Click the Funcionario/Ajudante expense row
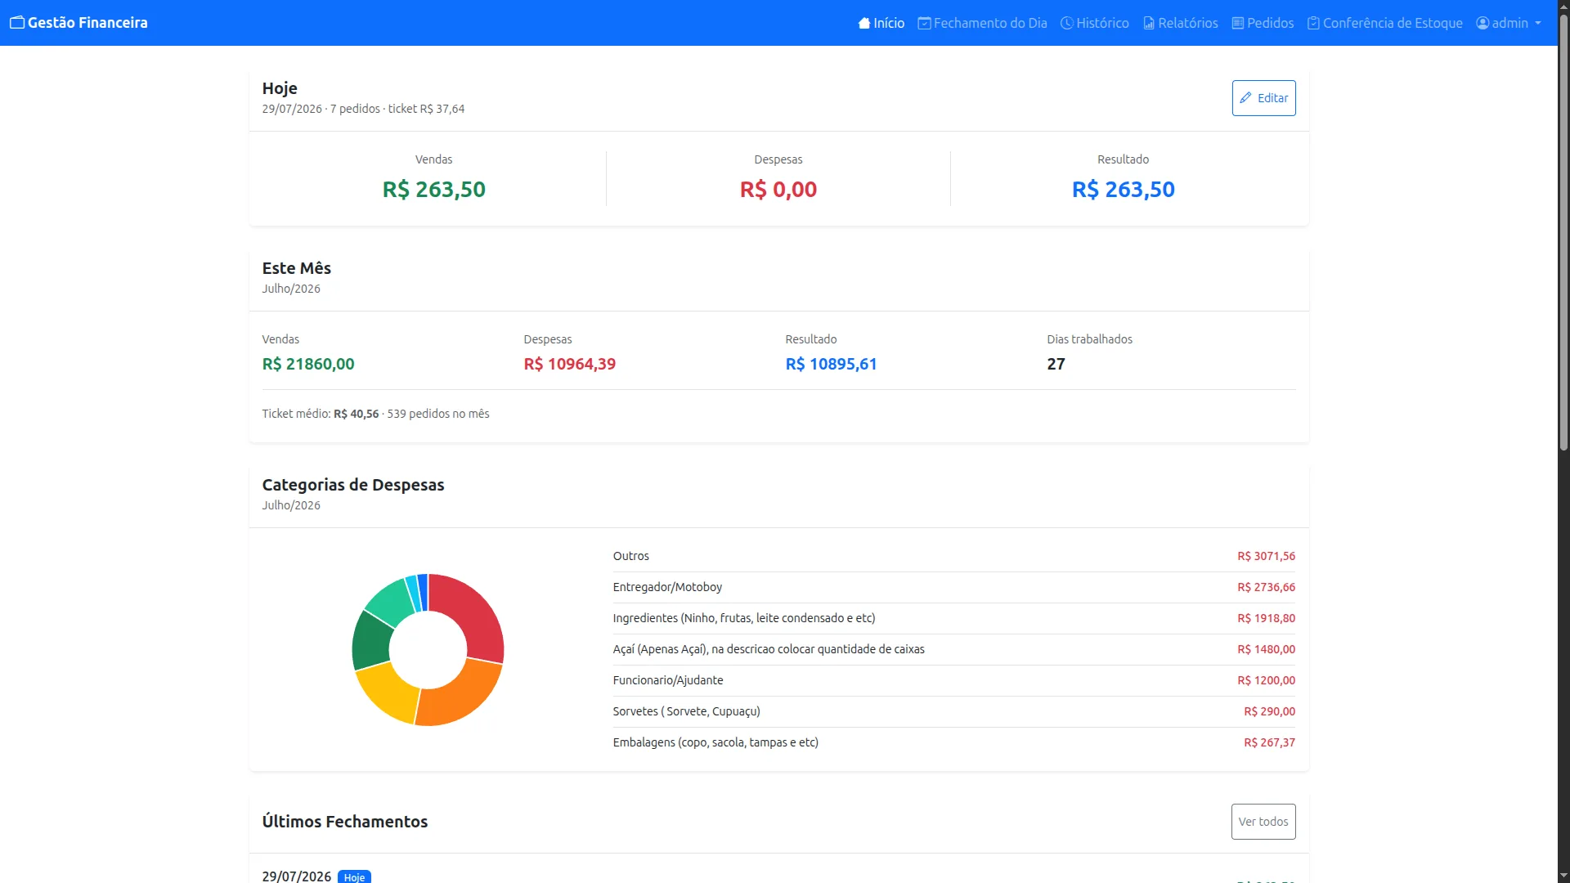This screenshot has height=883, width=1570. click(x=953, y=680)
